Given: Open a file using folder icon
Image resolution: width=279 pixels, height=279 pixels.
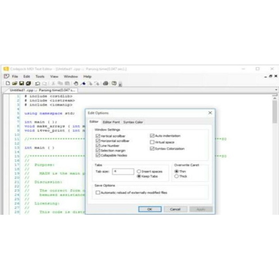Looking at the screenshot, I should tap(15, 83).
